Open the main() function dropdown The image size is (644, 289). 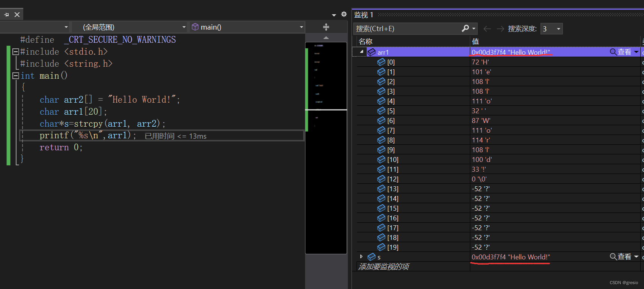click(247, 27)
